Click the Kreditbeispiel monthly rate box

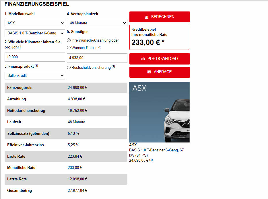159,37
